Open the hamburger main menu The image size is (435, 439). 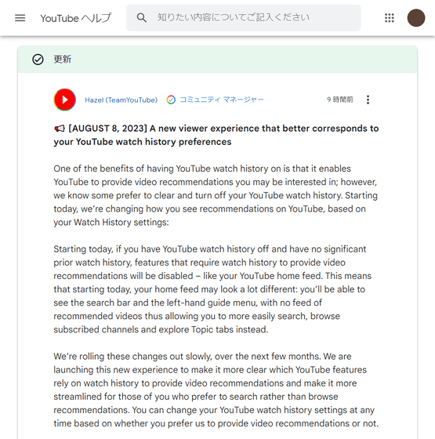(20, 18)
